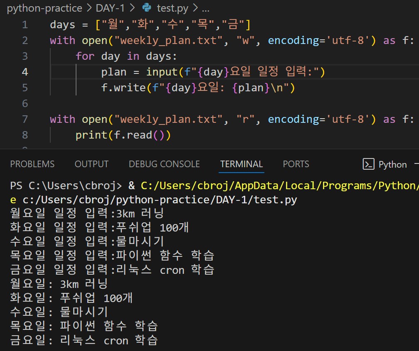Expand chevron after test.py breadcrumb
The image size is (419, 351).
click(x=195, y=8)
